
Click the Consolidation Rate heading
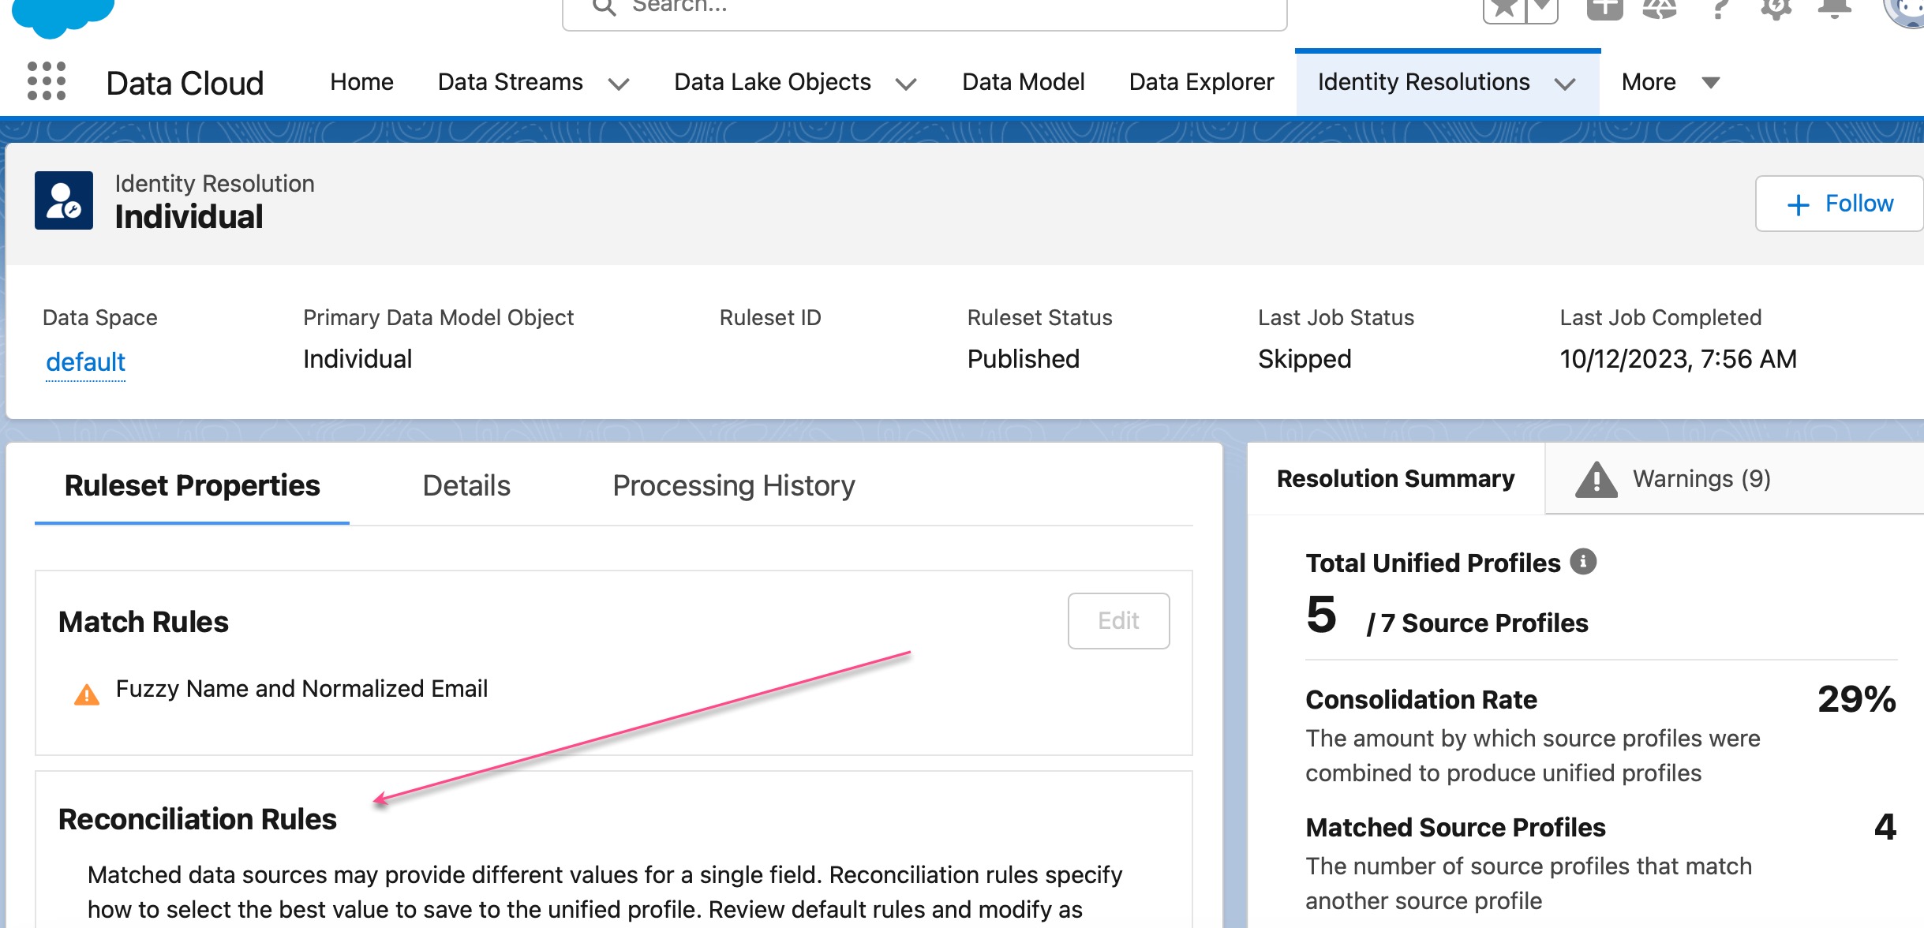coord(1421,699)
